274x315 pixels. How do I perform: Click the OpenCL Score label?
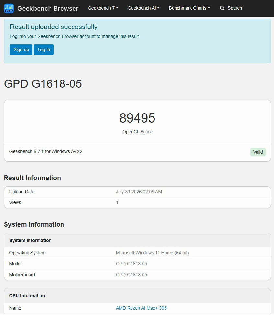137,132
